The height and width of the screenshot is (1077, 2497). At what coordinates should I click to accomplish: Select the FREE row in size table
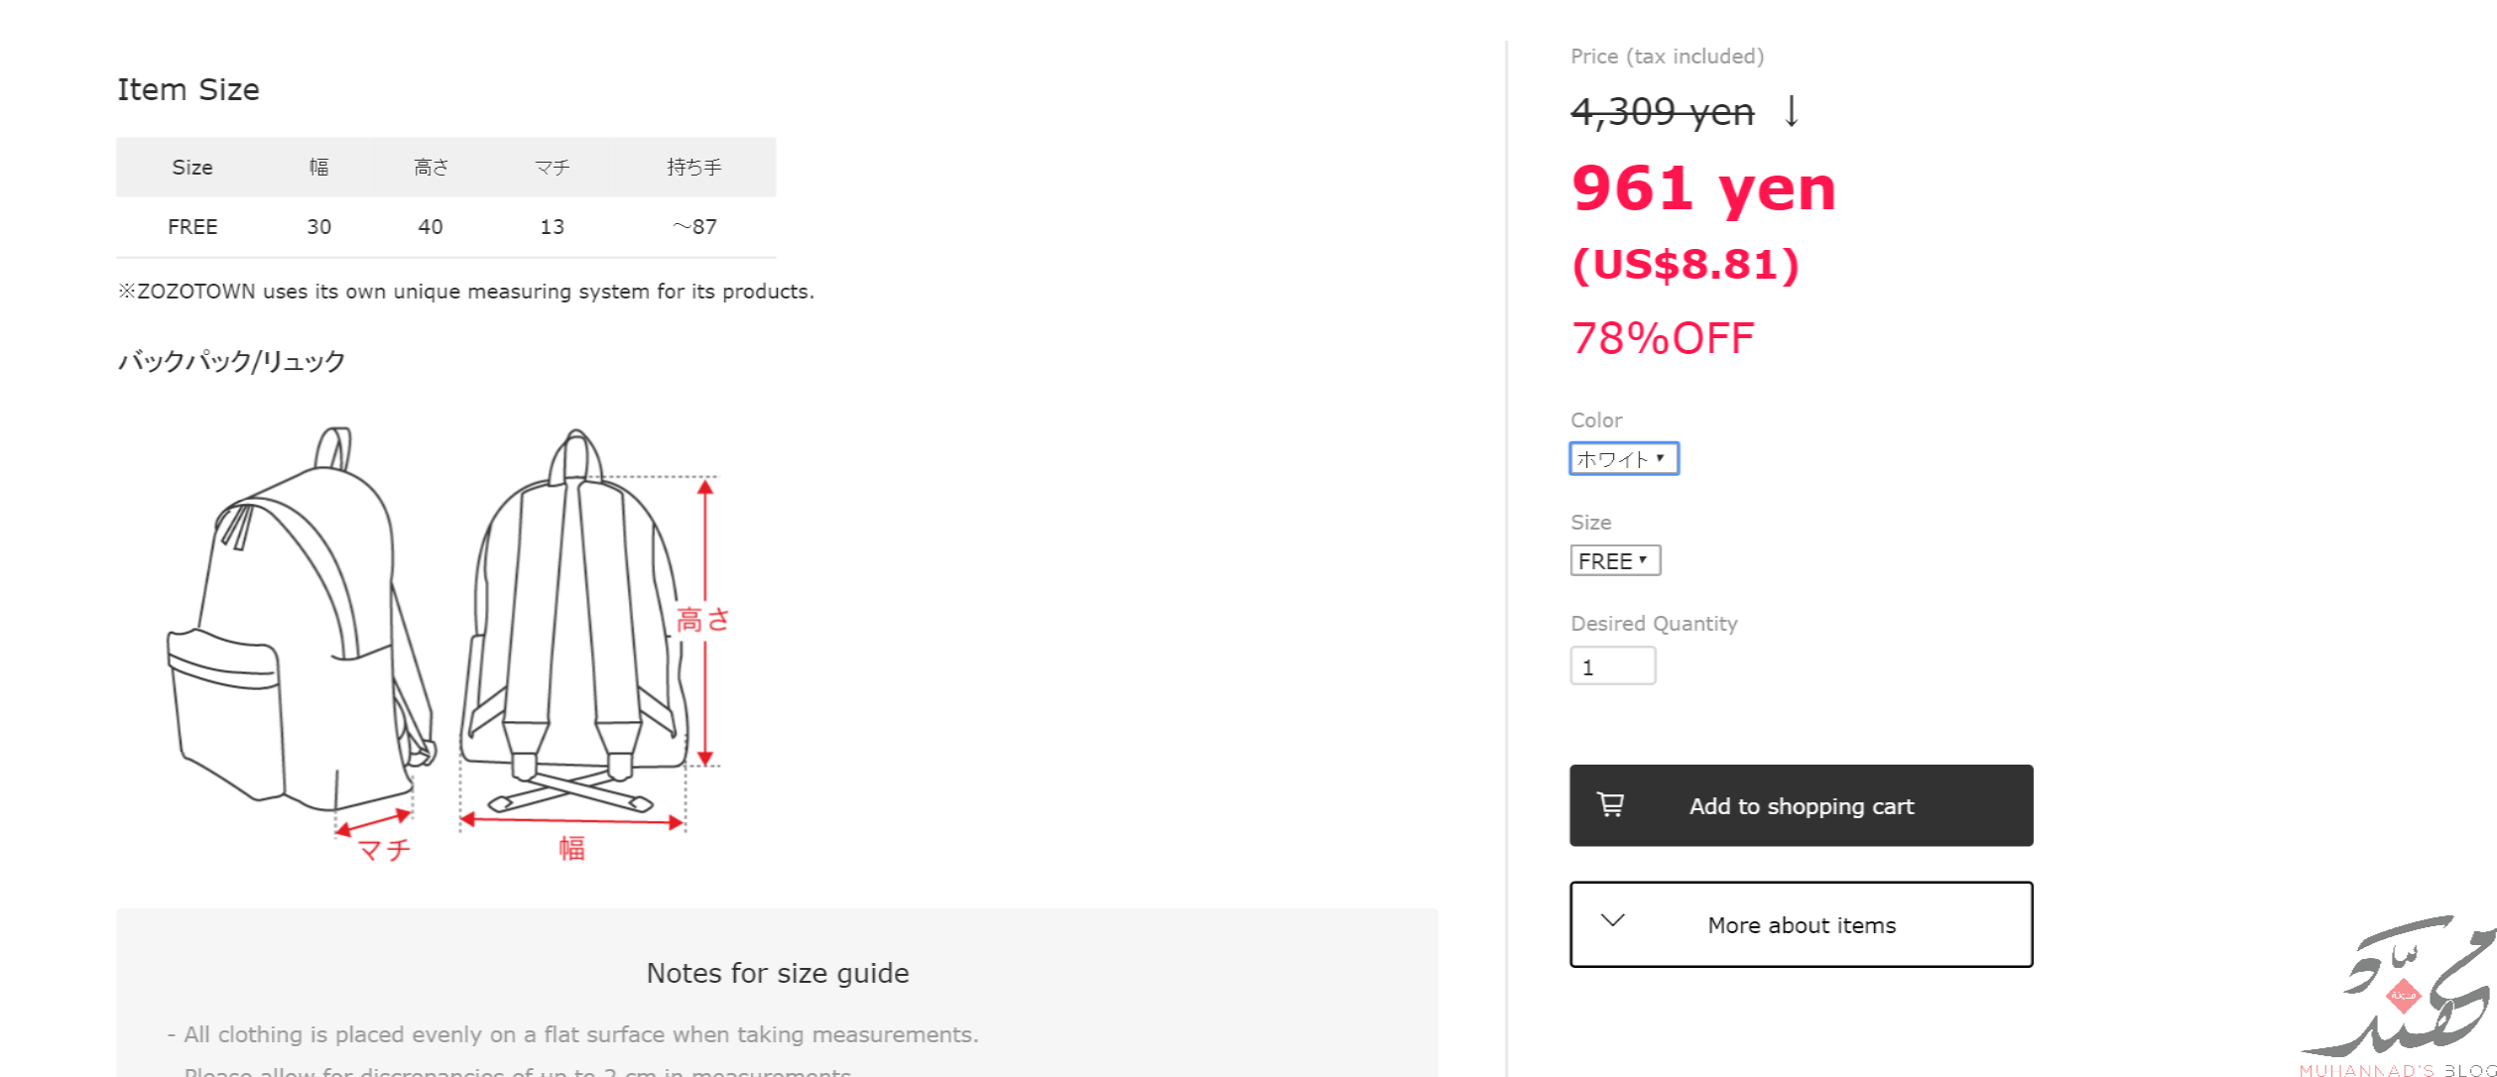tap(192, 227)
